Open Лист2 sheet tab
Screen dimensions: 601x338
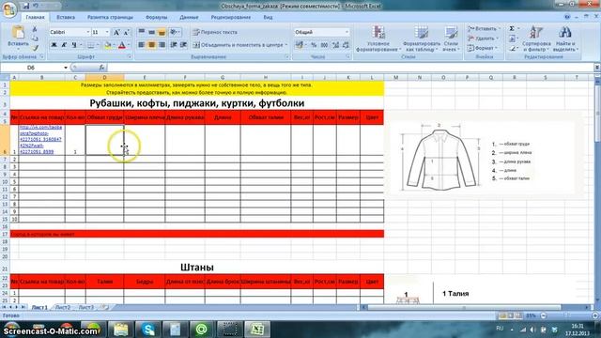63,307
